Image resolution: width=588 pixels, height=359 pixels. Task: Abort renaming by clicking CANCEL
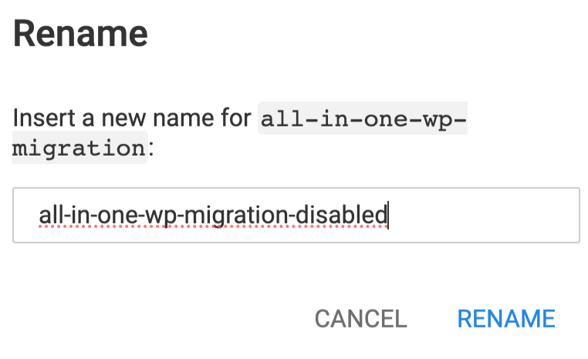[x=360, y=318]
